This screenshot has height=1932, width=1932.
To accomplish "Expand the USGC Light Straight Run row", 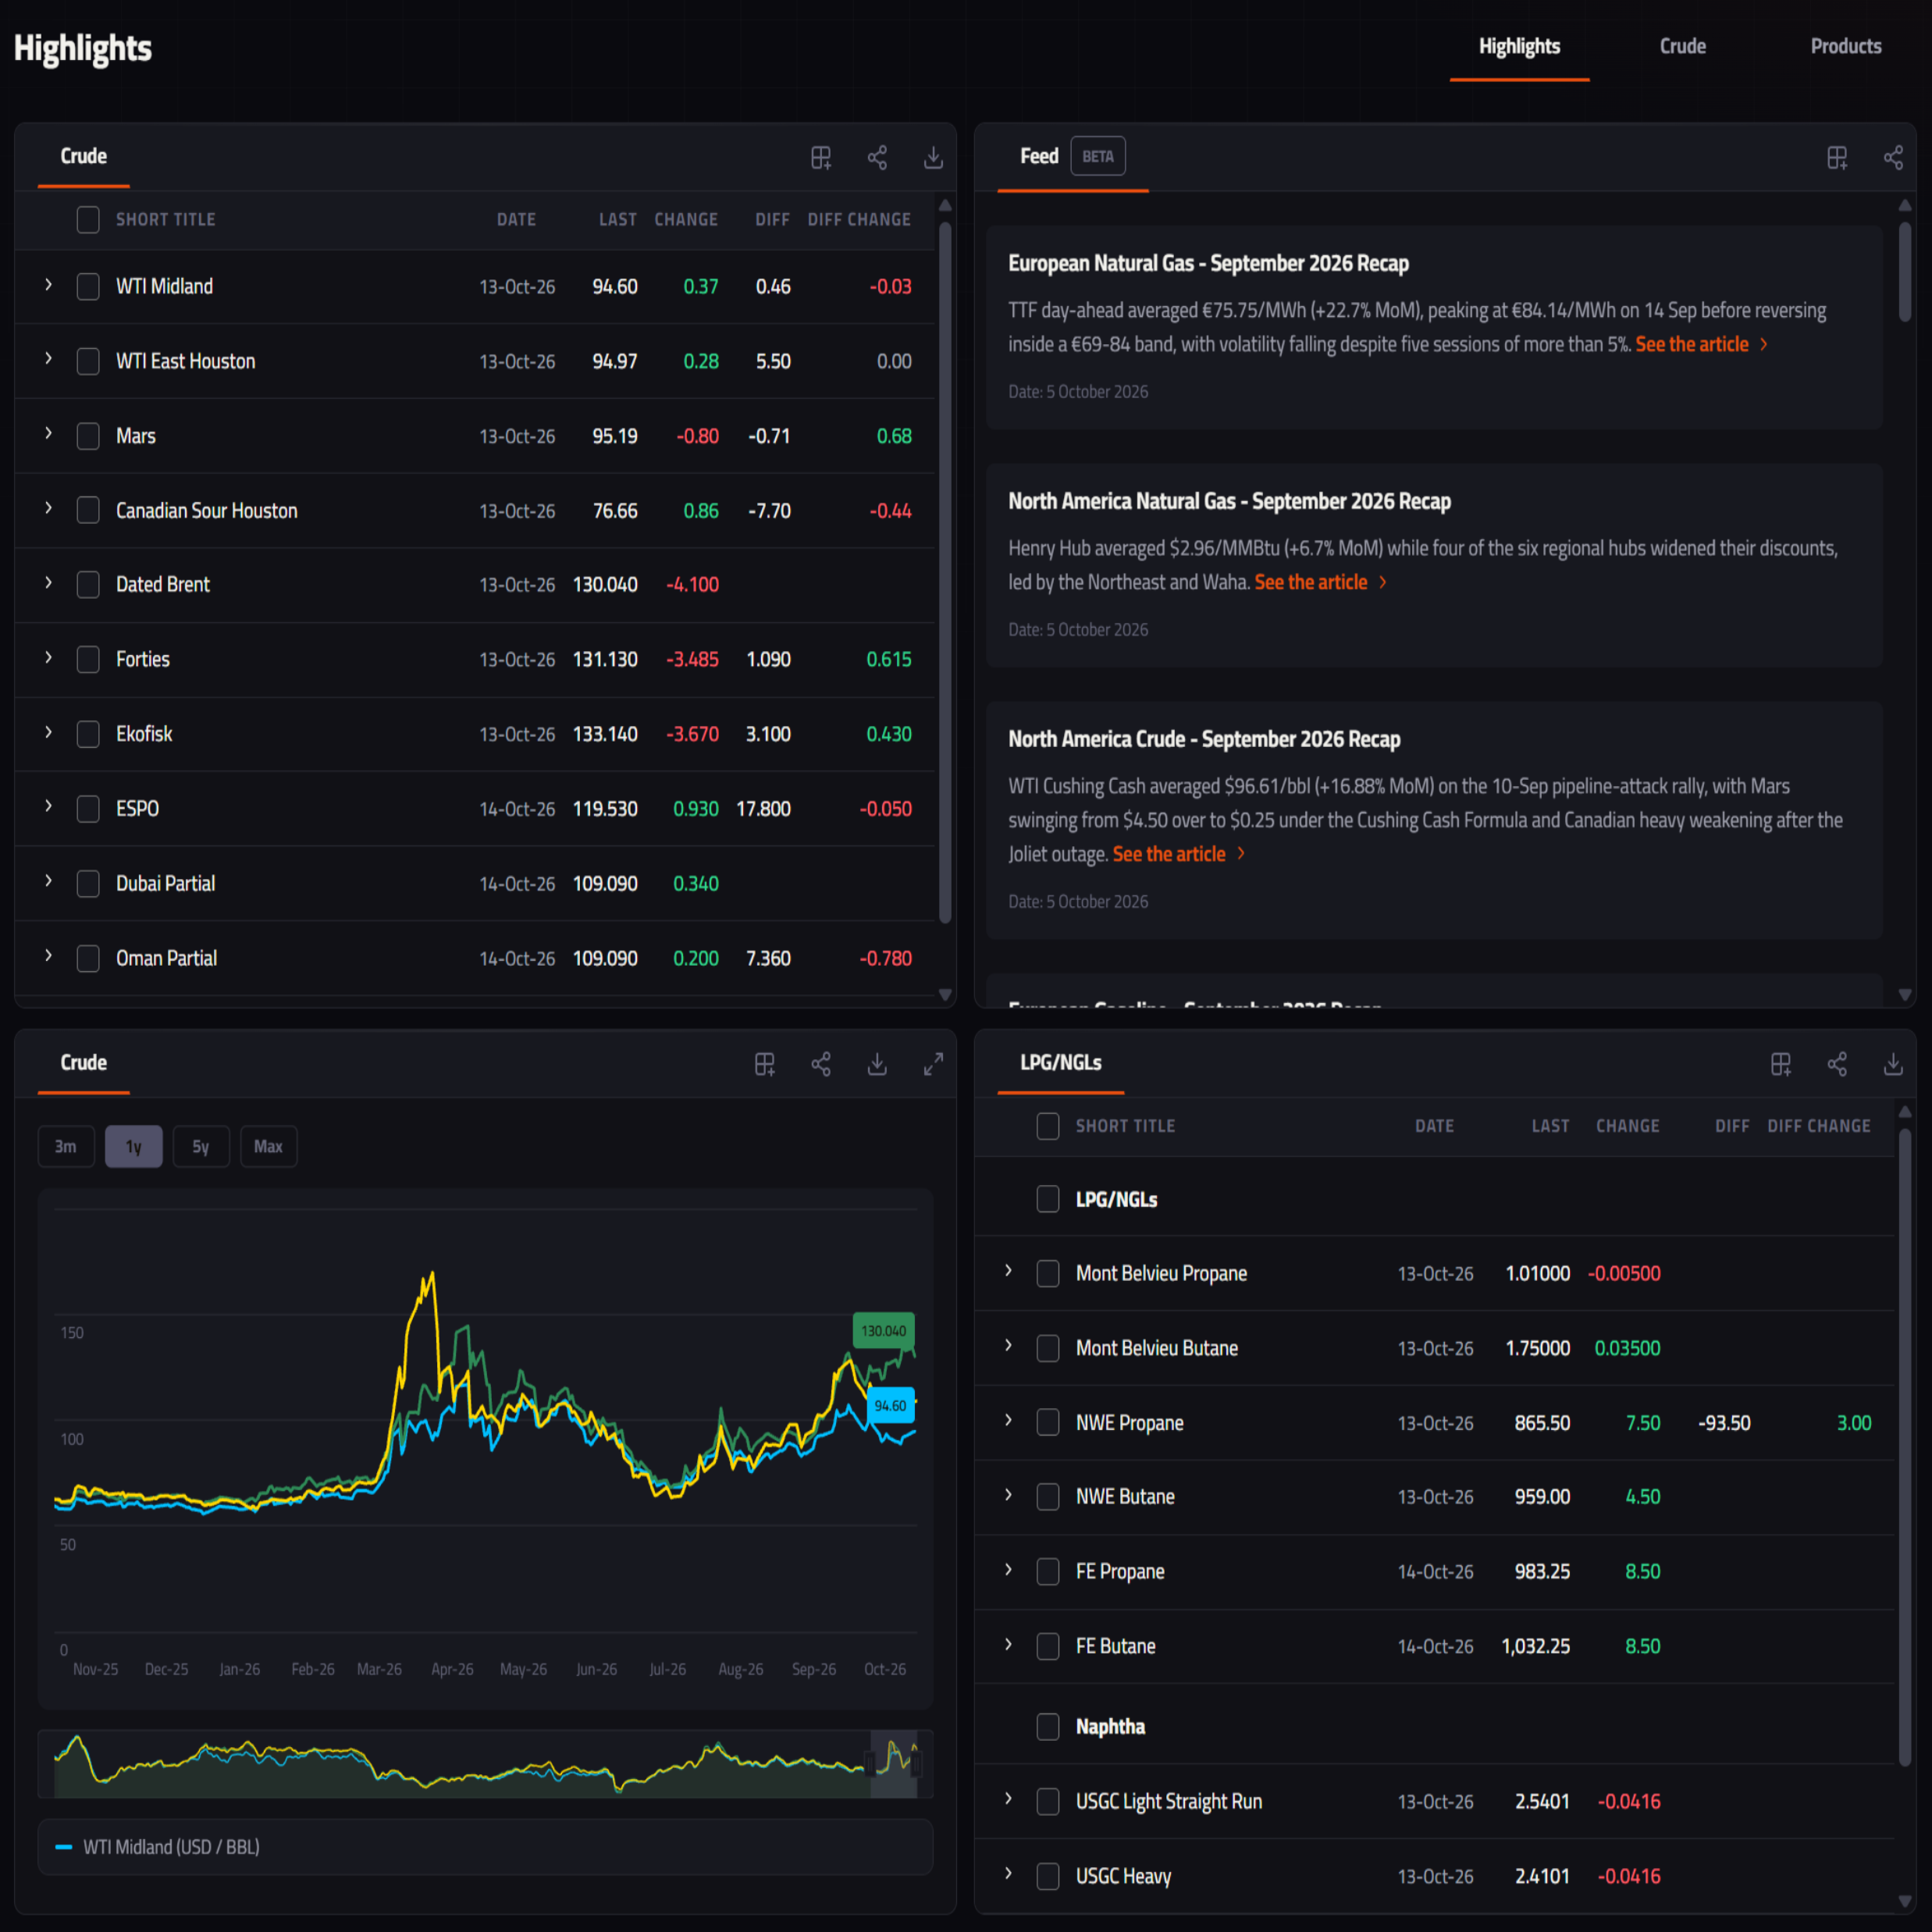I will click(x=1008, y=1799).
